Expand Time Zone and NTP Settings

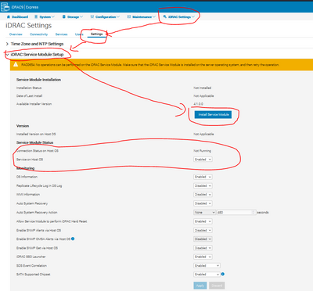pyautogui.click(x=34, y=44)
